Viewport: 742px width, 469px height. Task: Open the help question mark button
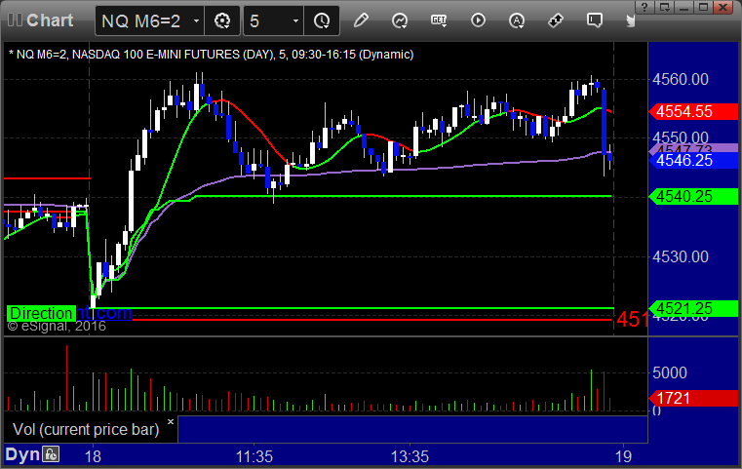click(644, 7)
